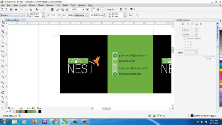Toggle All Pages layout button
Viewport: 222px width, 125px height.
pos(59,15)
